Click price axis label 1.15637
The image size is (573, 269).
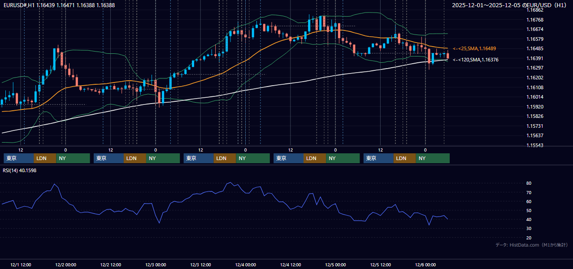(x=535, y=135)
